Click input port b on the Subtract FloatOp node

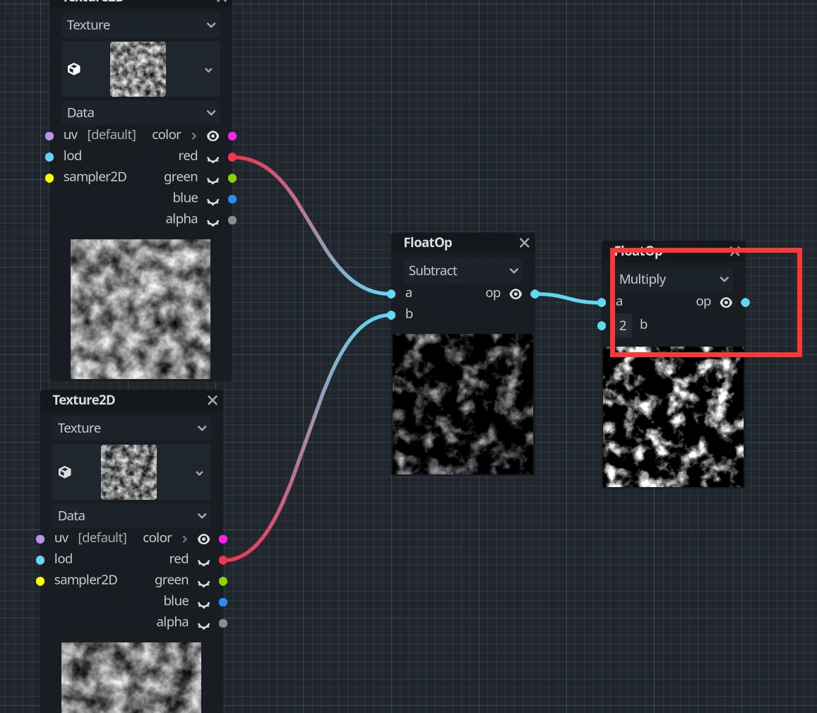click(x=391, y=315)
